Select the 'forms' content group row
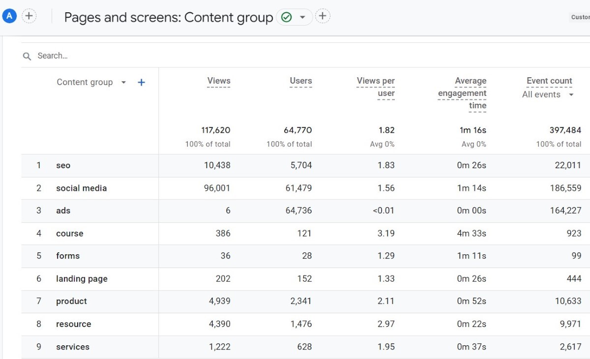This screenshot has height=359, width=590. point(305,256)
